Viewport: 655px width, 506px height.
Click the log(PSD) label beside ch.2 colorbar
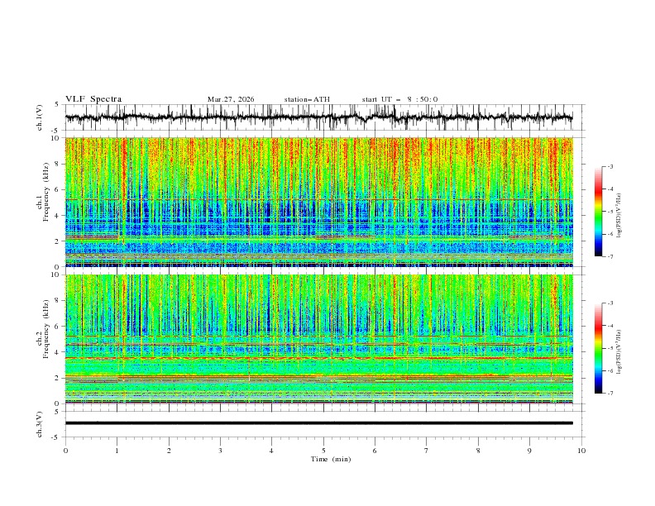pos(619,351)
